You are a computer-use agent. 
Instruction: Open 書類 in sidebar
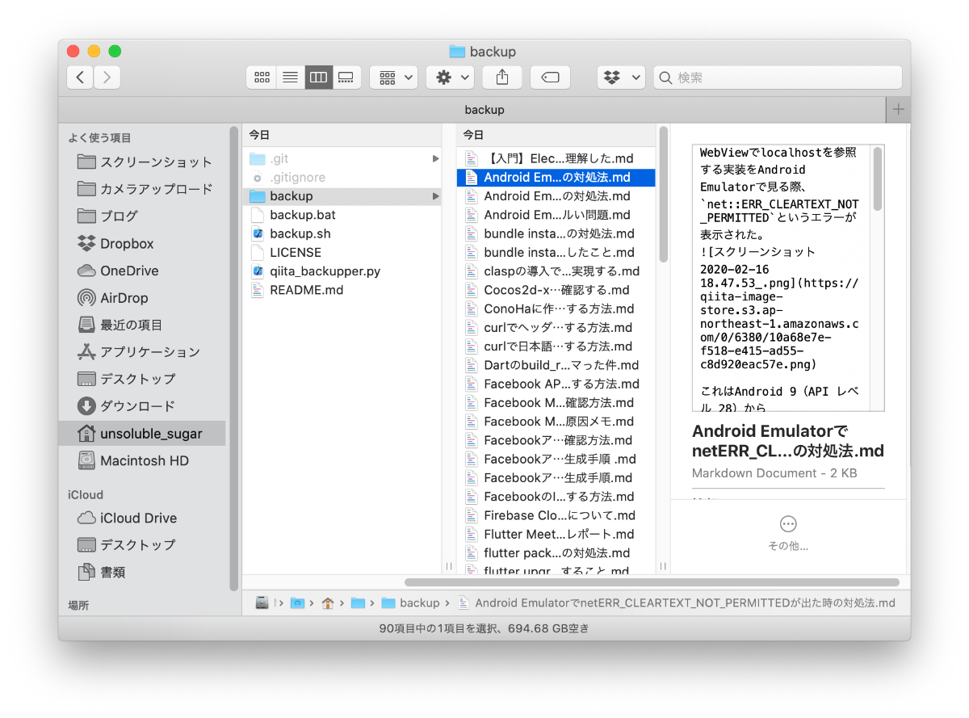[x=101, y=573]
